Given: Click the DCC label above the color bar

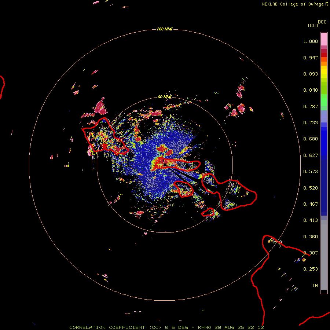Looking at the screenshot, I should click(x=322, y=22).
